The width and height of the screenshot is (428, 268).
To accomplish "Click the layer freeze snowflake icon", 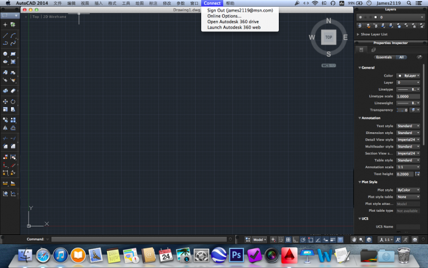I will coord(399,26).
